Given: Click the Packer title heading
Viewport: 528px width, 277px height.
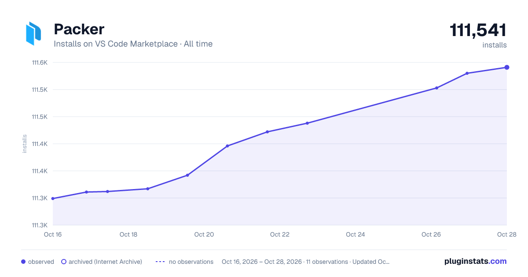Looking at the screenshot, I should click(79, 29).
